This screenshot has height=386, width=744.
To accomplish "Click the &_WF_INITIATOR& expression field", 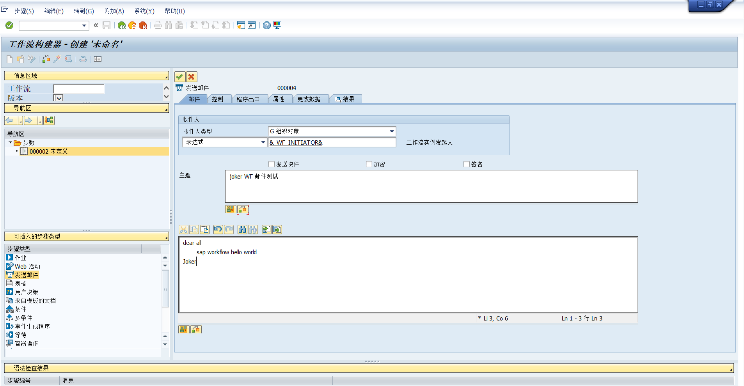I will [x=332, y=142].
